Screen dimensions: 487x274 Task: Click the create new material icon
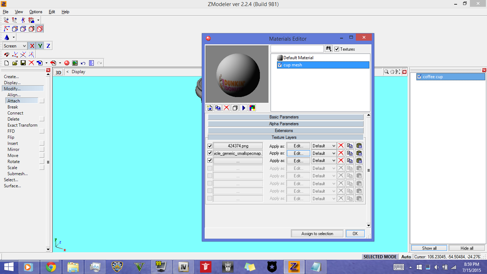click(209, 108)
